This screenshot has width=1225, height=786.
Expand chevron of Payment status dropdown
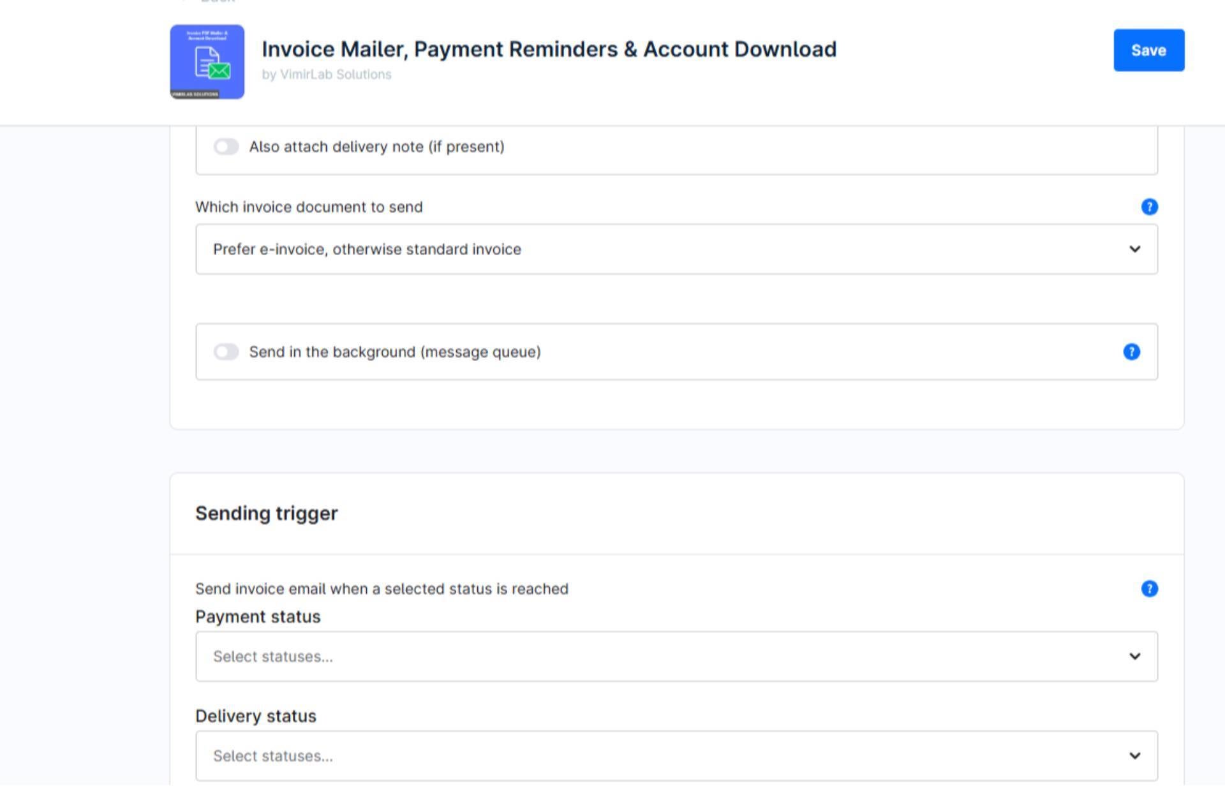click(1134, 656)
